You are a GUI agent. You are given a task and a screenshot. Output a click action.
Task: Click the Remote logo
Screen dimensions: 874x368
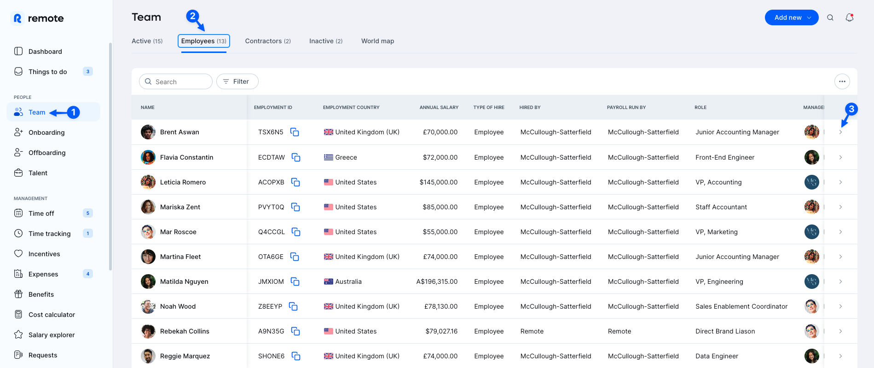[38, 18]
